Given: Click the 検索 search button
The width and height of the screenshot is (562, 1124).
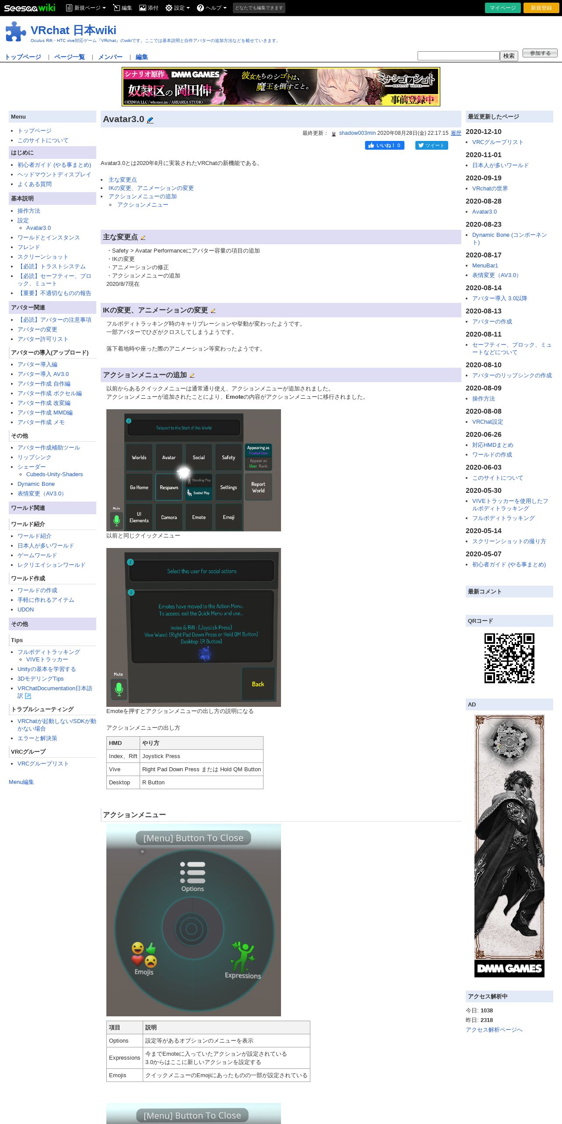Looking at the screenshot, I should pyautogui.click(x=509, y=56).
